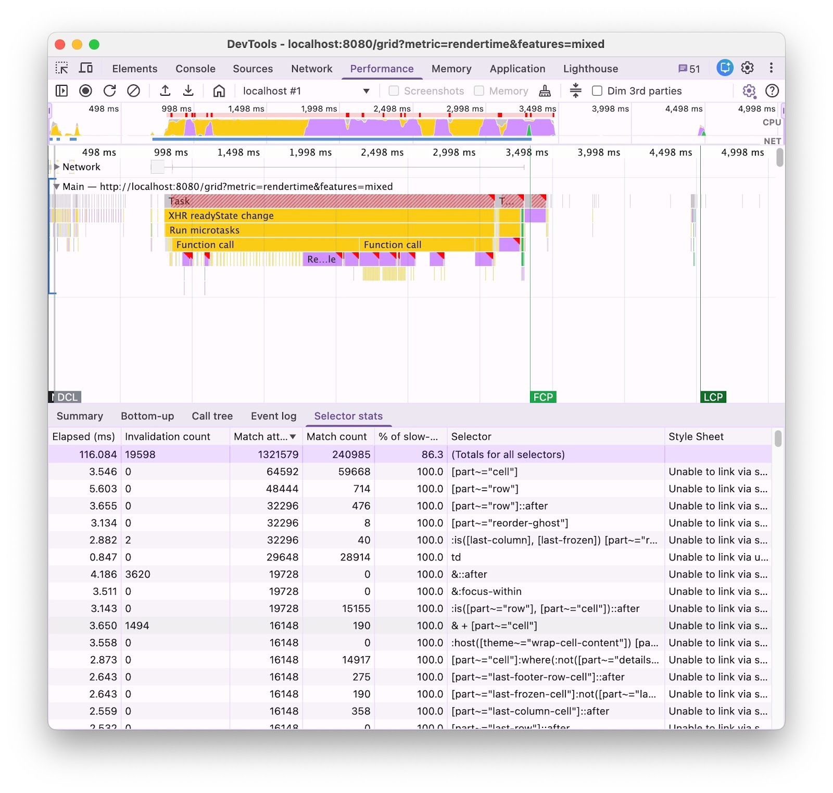Click the download profile icon
Screen dimensions: 833x793
pyautogui.click(x=188, y=91)
